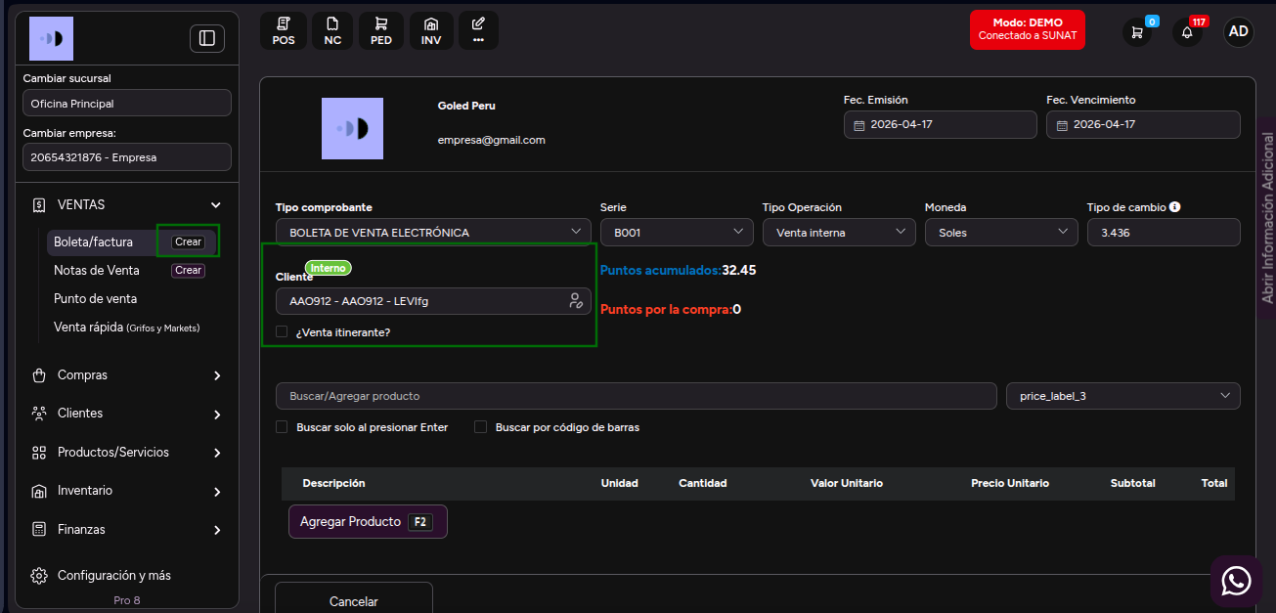Open the POS shortcut in top toolbar
Viewport: 1276px width, 613px height.
click(x=284, y=30)
